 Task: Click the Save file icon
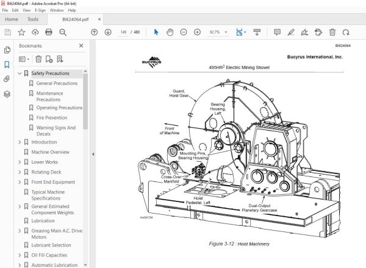tap(8, 32)
